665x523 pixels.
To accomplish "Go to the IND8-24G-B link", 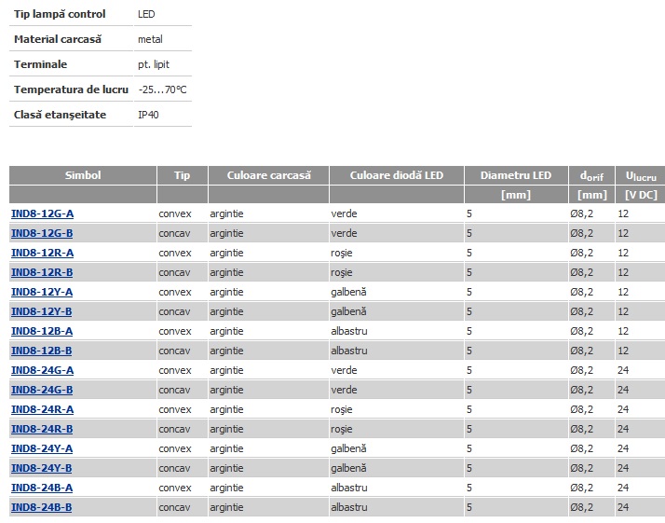I will (x=42, y=390).
